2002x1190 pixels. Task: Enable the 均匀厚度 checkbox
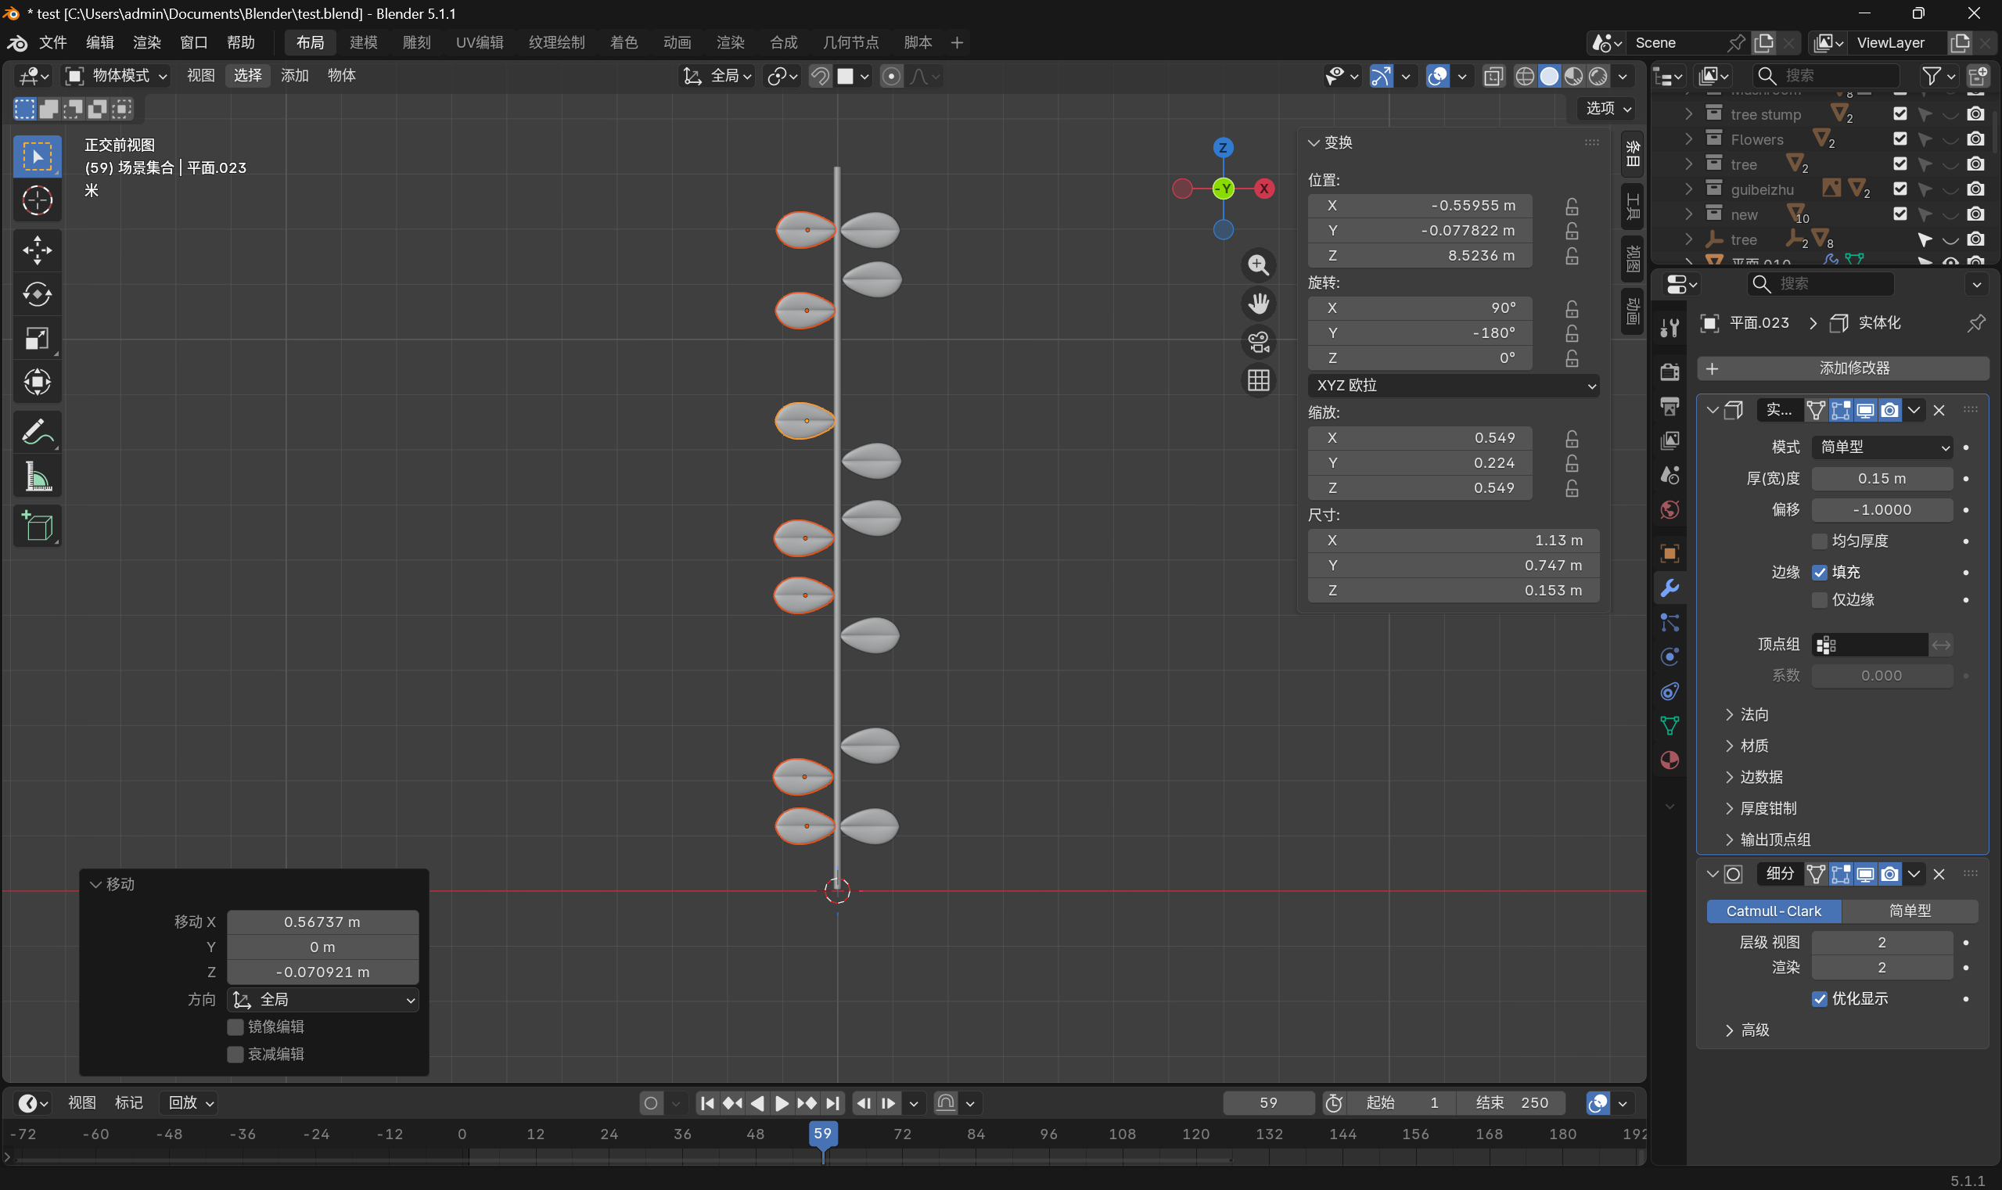click(1819, 541)
